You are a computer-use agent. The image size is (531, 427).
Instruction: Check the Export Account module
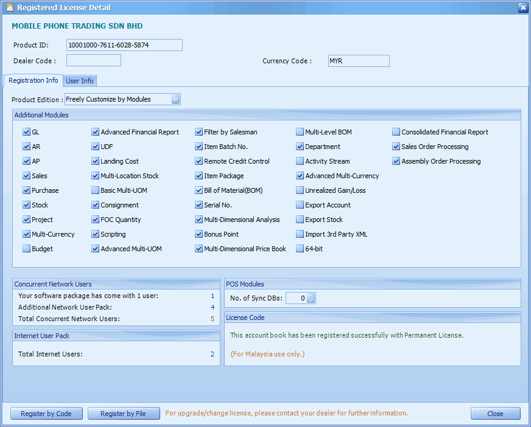click(x=300, y=205)
